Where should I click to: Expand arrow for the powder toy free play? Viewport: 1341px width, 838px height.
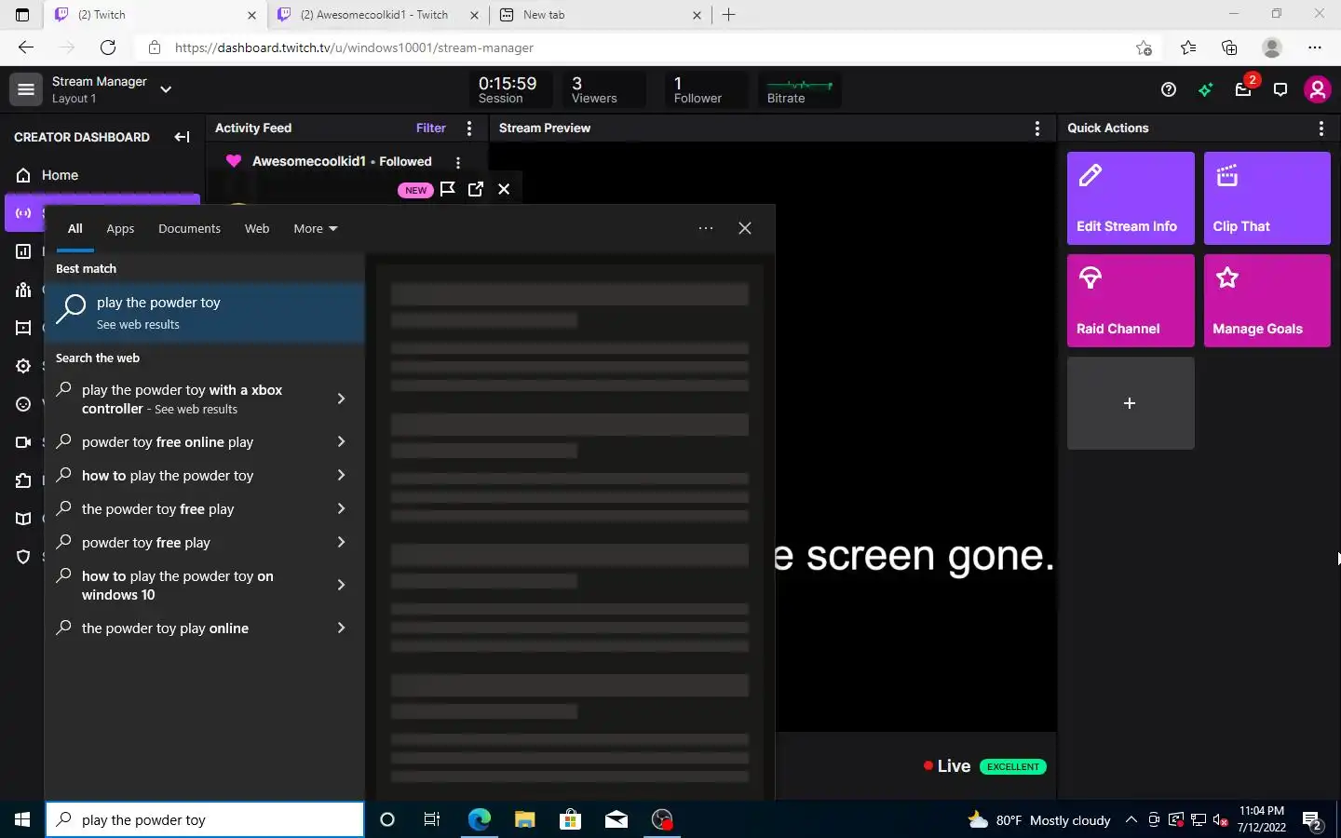tap(341, 508)
